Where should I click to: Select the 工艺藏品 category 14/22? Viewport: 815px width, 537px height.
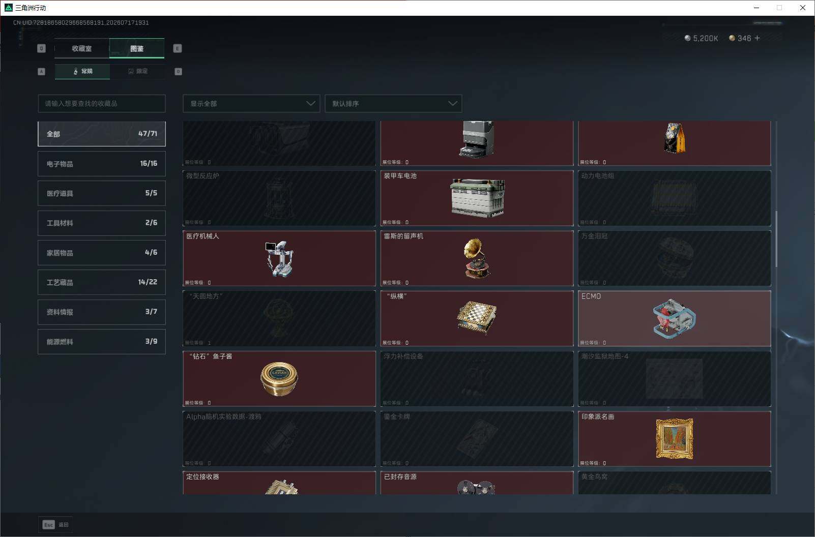[x=102, y=282]
